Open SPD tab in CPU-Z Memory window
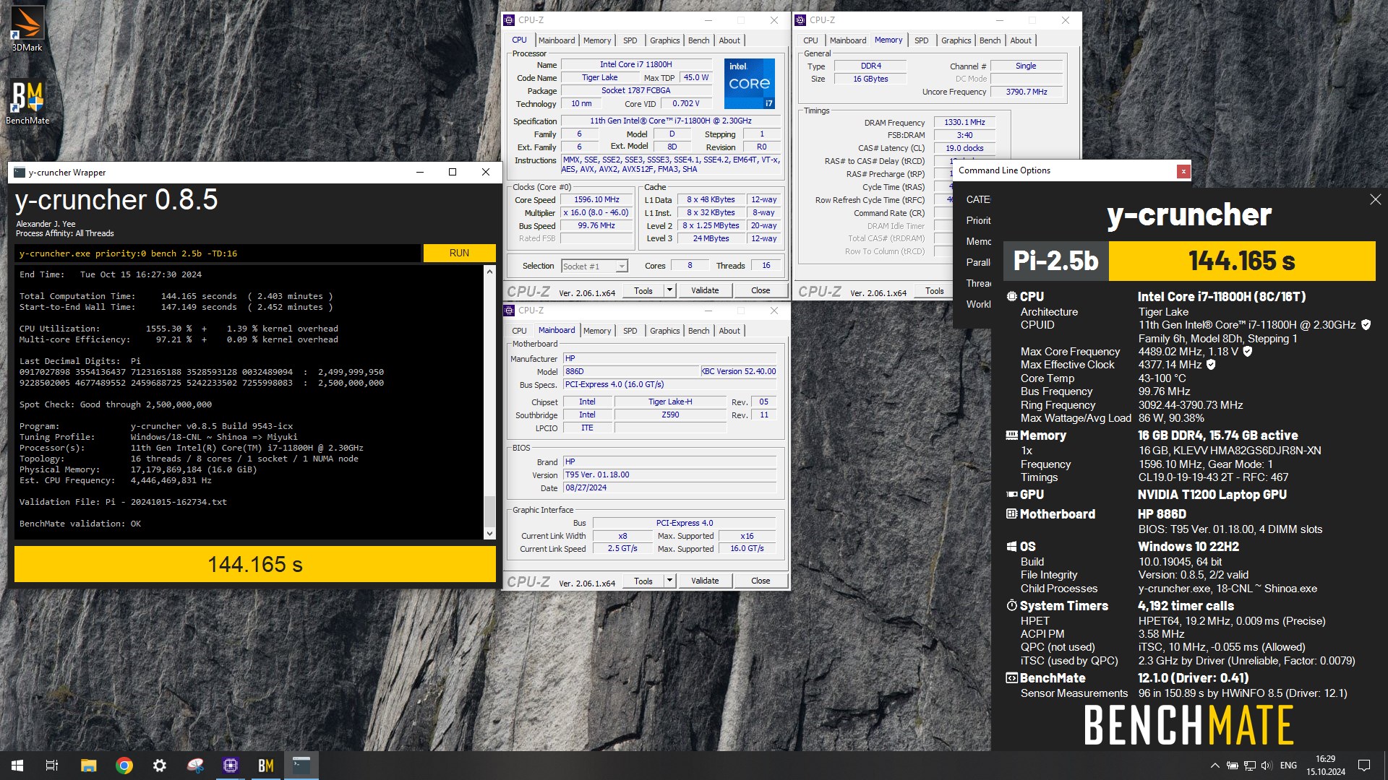Screen dimensions: 1388x780 pos(921,40)
